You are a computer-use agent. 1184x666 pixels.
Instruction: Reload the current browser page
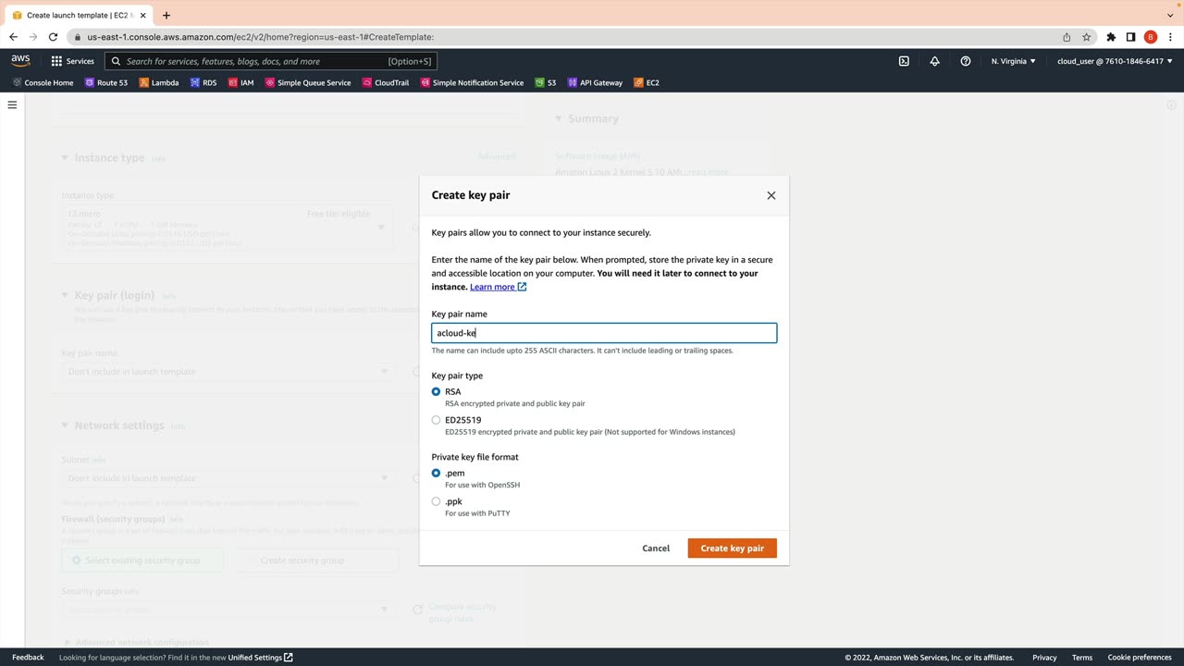[x=53, y=37]
